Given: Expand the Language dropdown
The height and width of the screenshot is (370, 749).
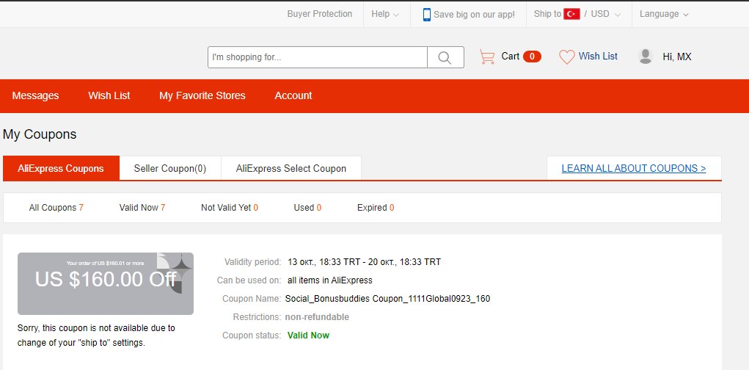Looking at the screenshot, I should click(x=664, y=14).
